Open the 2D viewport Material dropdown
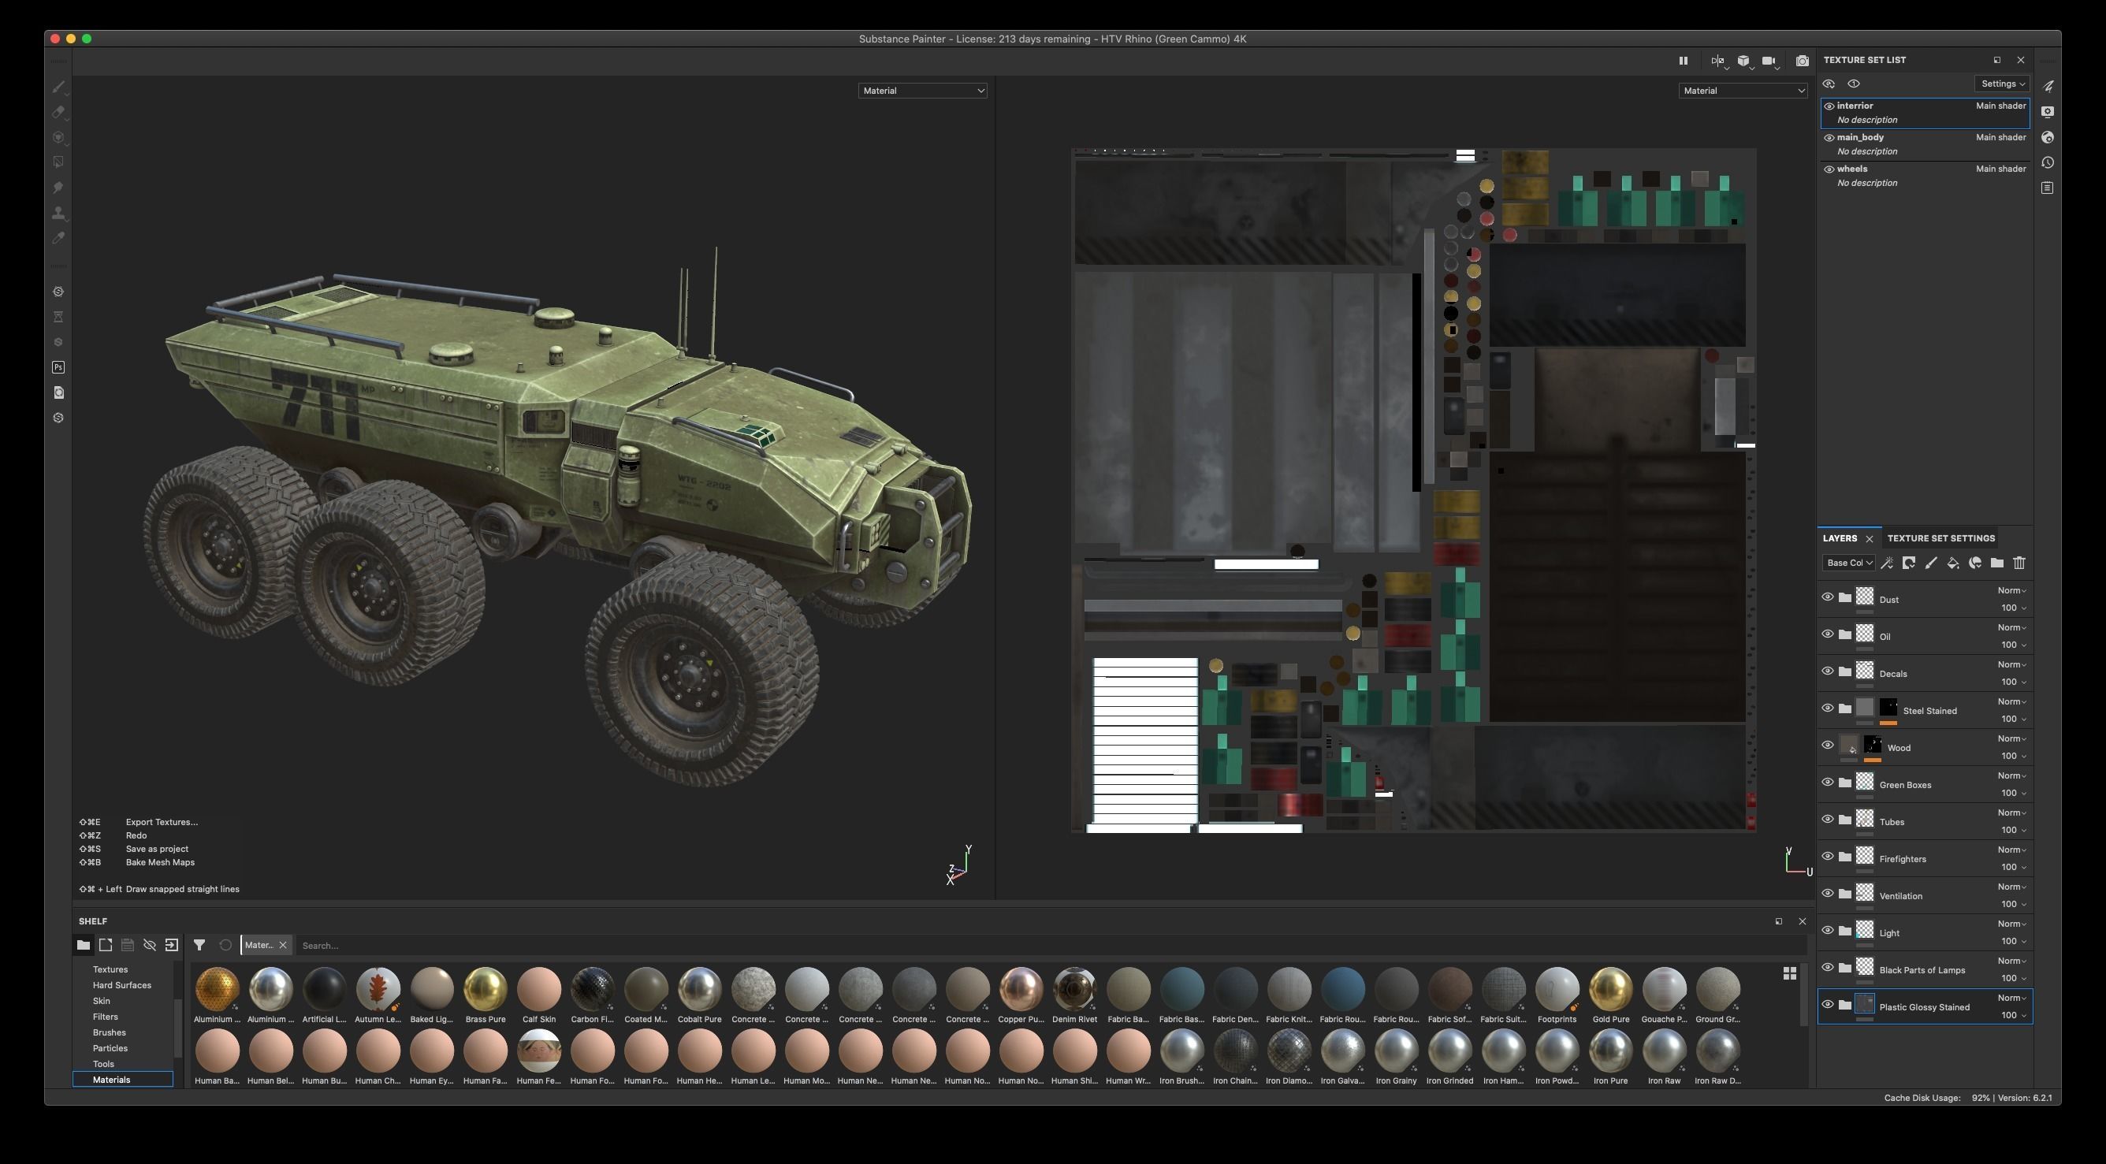The width and height of the screenshot is (2106, 1164). [x=1743, y=91]
